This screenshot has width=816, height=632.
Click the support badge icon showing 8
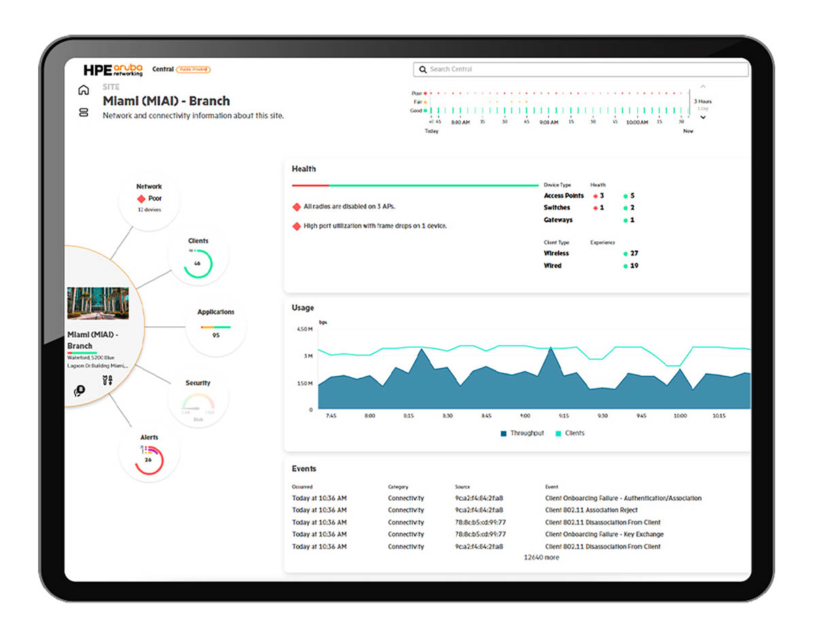click(x=79, y=391)
